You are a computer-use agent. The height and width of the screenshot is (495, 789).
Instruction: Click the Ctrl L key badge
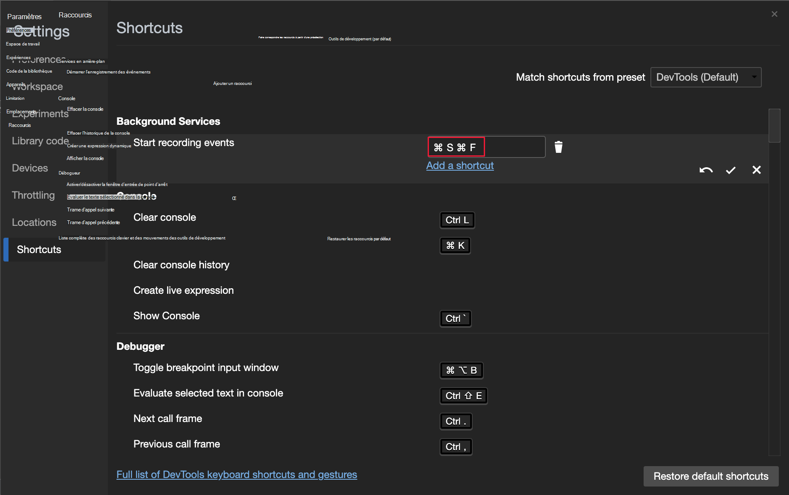[457, 220]
